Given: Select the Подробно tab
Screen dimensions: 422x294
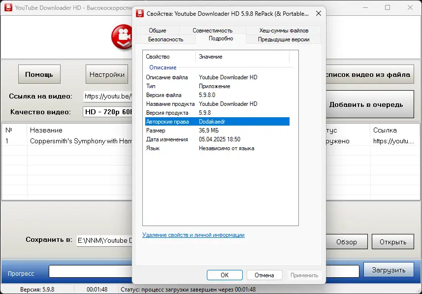Looking at the screenshot, I should (221, 38).
